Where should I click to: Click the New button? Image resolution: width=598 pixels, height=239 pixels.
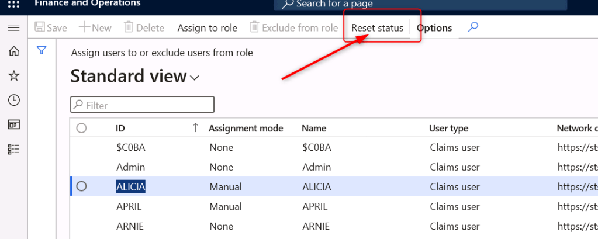(x=95, y=28)
